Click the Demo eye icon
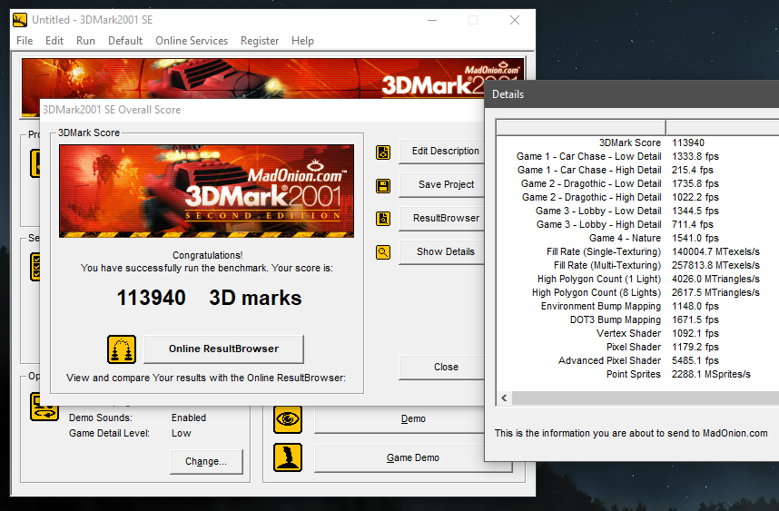The width and height of the screenshot is (779, 511). [288, 419]
